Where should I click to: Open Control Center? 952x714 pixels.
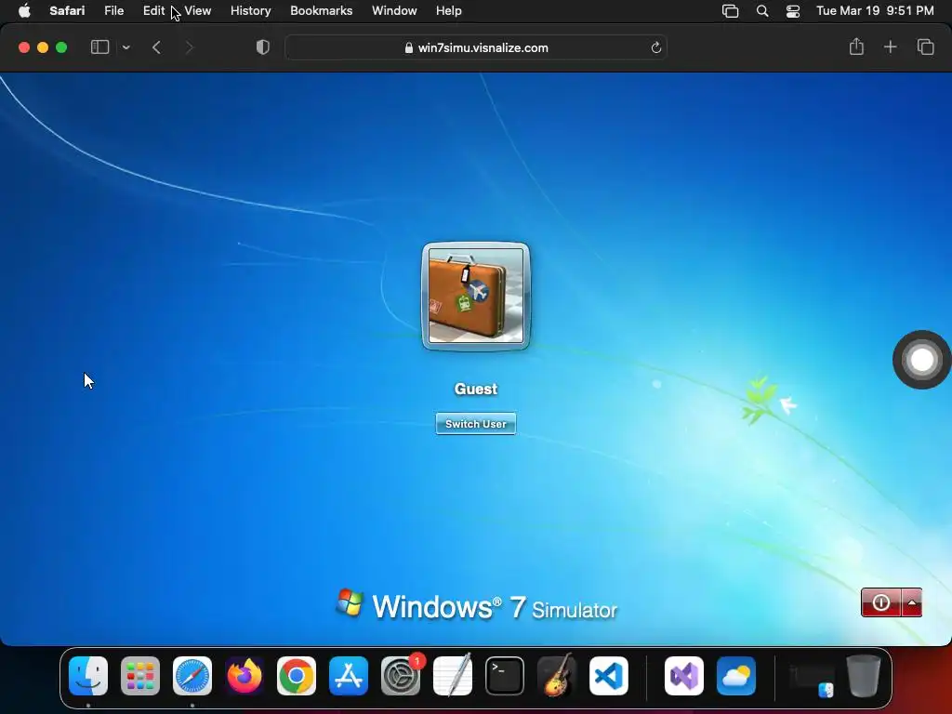(793, 11)
